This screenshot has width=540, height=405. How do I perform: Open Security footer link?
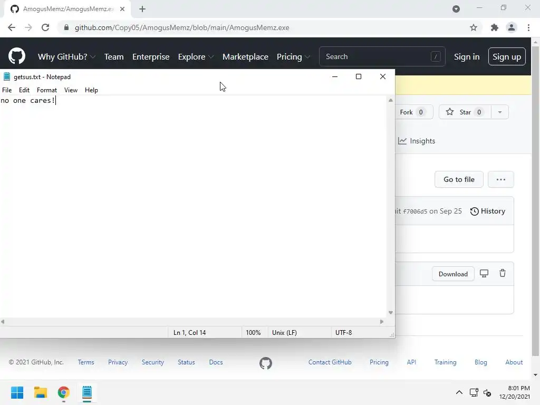click(x=152, y=362)
